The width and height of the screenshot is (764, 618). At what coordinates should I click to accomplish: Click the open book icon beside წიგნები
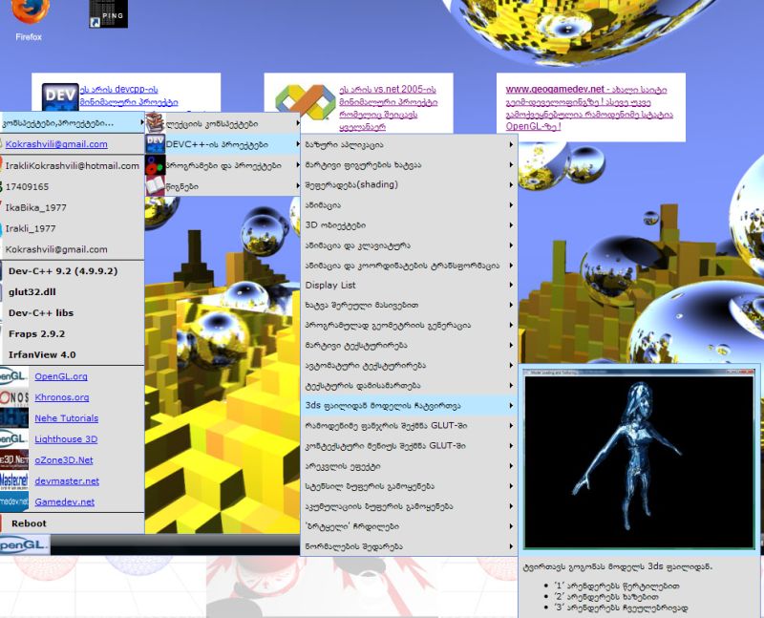pos(155,186)
